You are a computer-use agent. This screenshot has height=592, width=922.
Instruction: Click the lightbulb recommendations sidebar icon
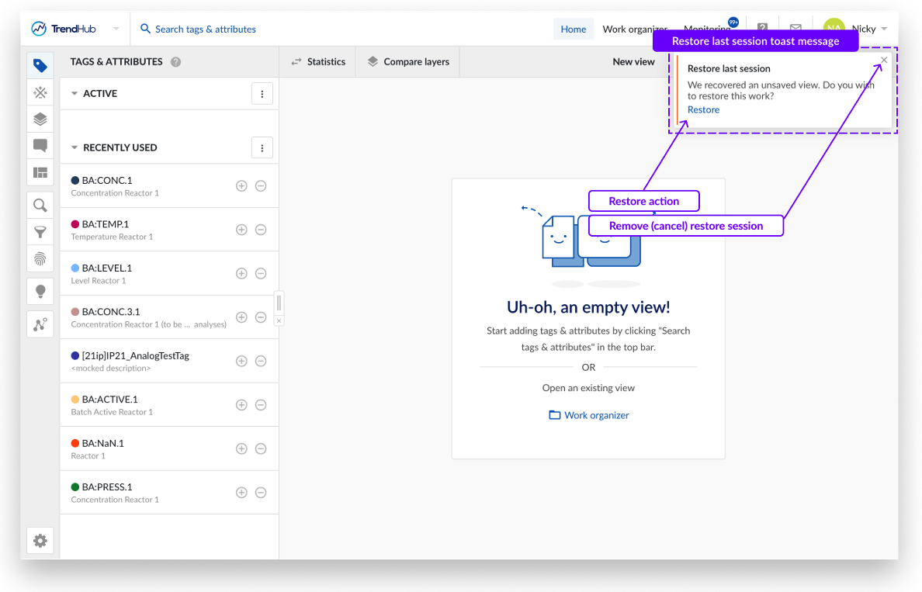[x=40, y=291]
